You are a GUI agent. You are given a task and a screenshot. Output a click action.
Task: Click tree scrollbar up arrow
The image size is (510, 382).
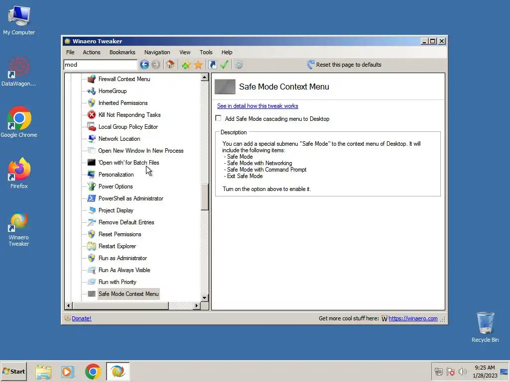coord(205,77)
